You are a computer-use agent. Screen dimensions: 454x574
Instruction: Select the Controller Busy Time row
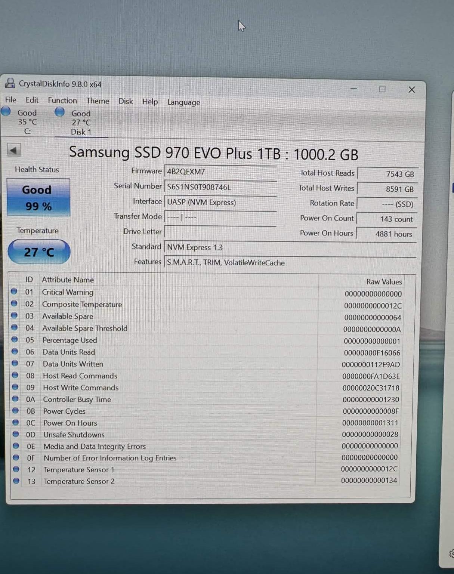click(207, 399)
